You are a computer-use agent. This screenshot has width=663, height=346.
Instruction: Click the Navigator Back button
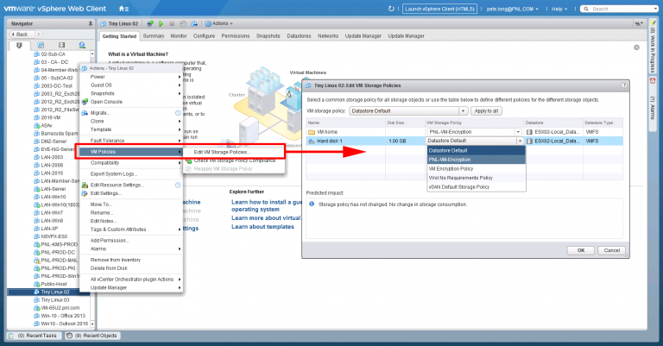point(20,35)
